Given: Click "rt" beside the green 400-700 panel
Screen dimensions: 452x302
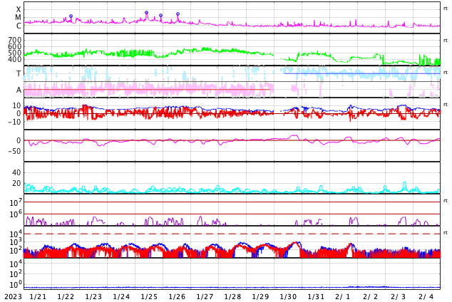Looking at the screenshot, I should click(x=446, y=41).
